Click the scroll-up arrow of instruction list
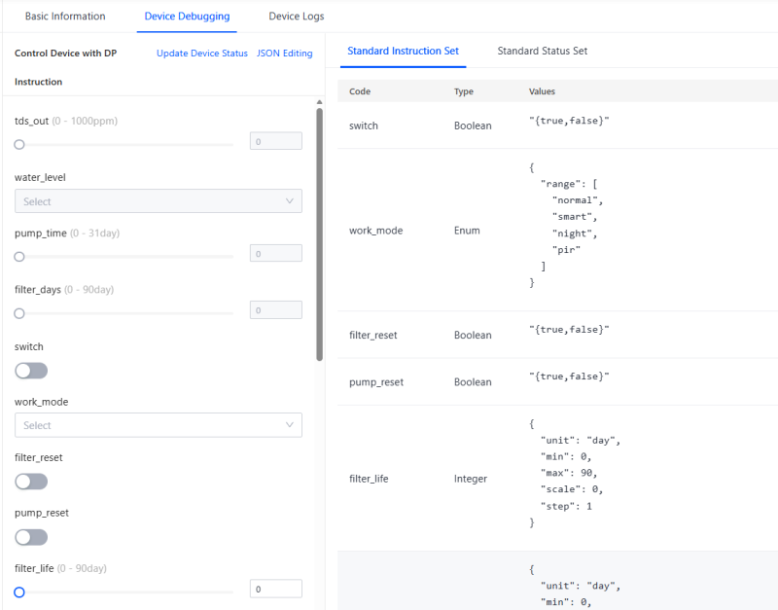 click(319, 102)
